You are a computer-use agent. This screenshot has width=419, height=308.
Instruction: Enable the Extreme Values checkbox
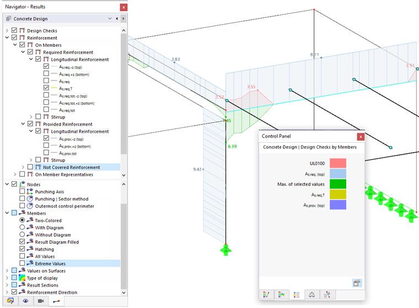[x=22, y=263]
